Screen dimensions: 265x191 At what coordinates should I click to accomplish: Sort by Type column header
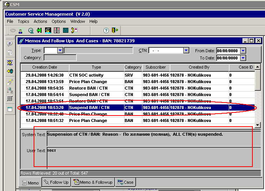97,67
